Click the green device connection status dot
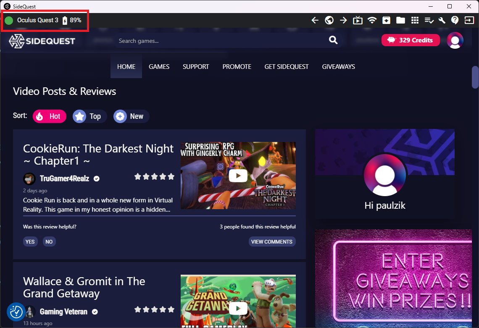This screenshot has width=479, height=328. [x=9, y=21]
